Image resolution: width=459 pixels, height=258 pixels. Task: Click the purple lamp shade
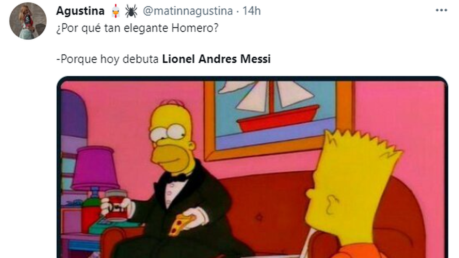click(x=94, y=168)
